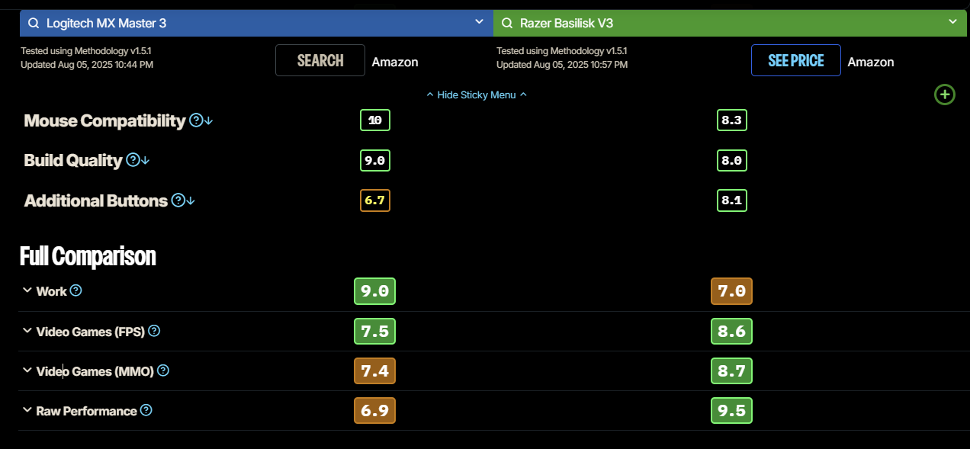970x449 pixels.
Task: Open help icon for Mouse Compatibility
Action: point(196,120)
